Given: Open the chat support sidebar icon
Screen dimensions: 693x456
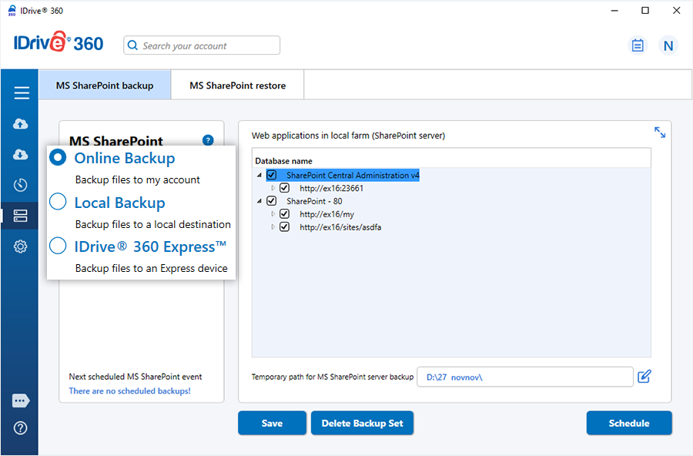Looking at the screenshot, I should 21,401.
